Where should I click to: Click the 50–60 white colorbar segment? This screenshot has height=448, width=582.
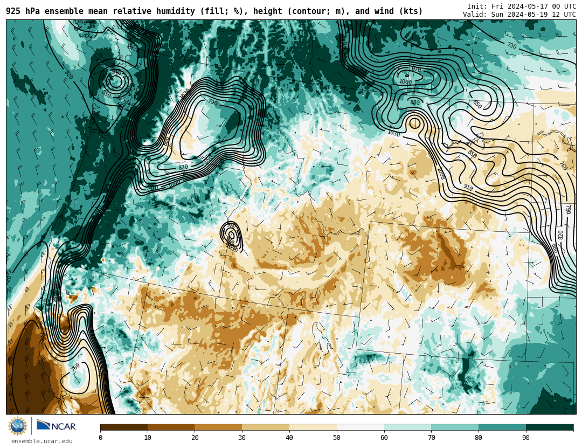coord(361,427)
